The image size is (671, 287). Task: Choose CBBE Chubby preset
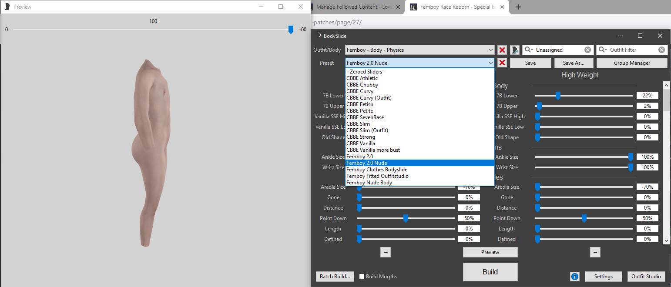click(419, 85)
